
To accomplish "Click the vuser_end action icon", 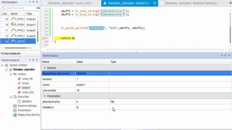I will (19, 92).
